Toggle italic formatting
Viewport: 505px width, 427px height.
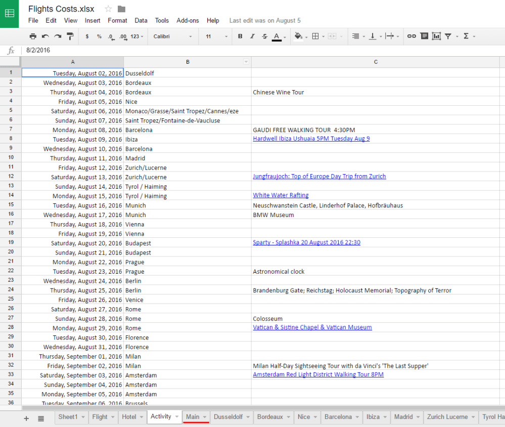click(x=252, y=36)
